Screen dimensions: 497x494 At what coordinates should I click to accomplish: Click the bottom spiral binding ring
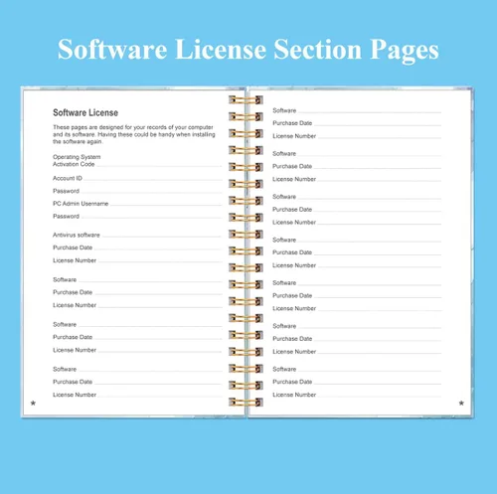246,403
